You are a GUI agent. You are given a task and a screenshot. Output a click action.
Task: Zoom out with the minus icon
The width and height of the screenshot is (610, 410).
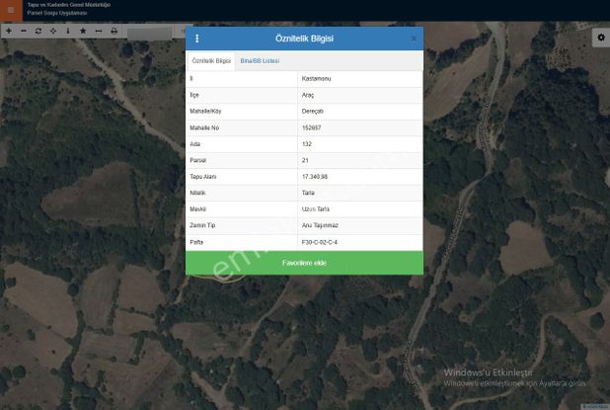(24, 32)
